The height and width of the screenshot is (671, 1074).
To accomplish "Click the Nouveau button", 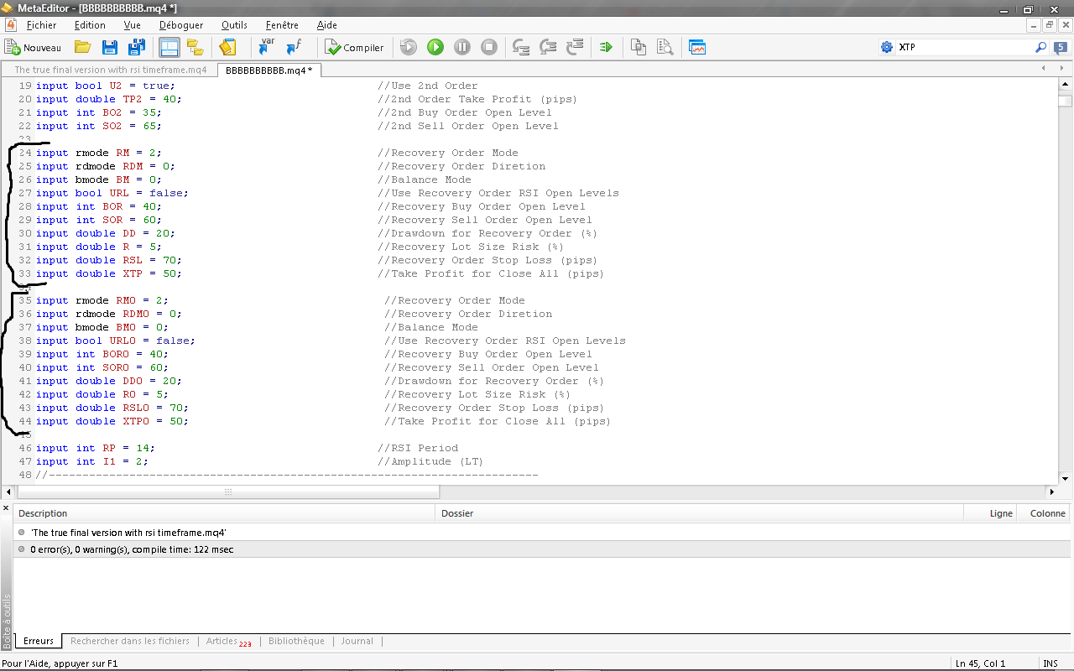I will pyautogui.click(x=34, y=48).
